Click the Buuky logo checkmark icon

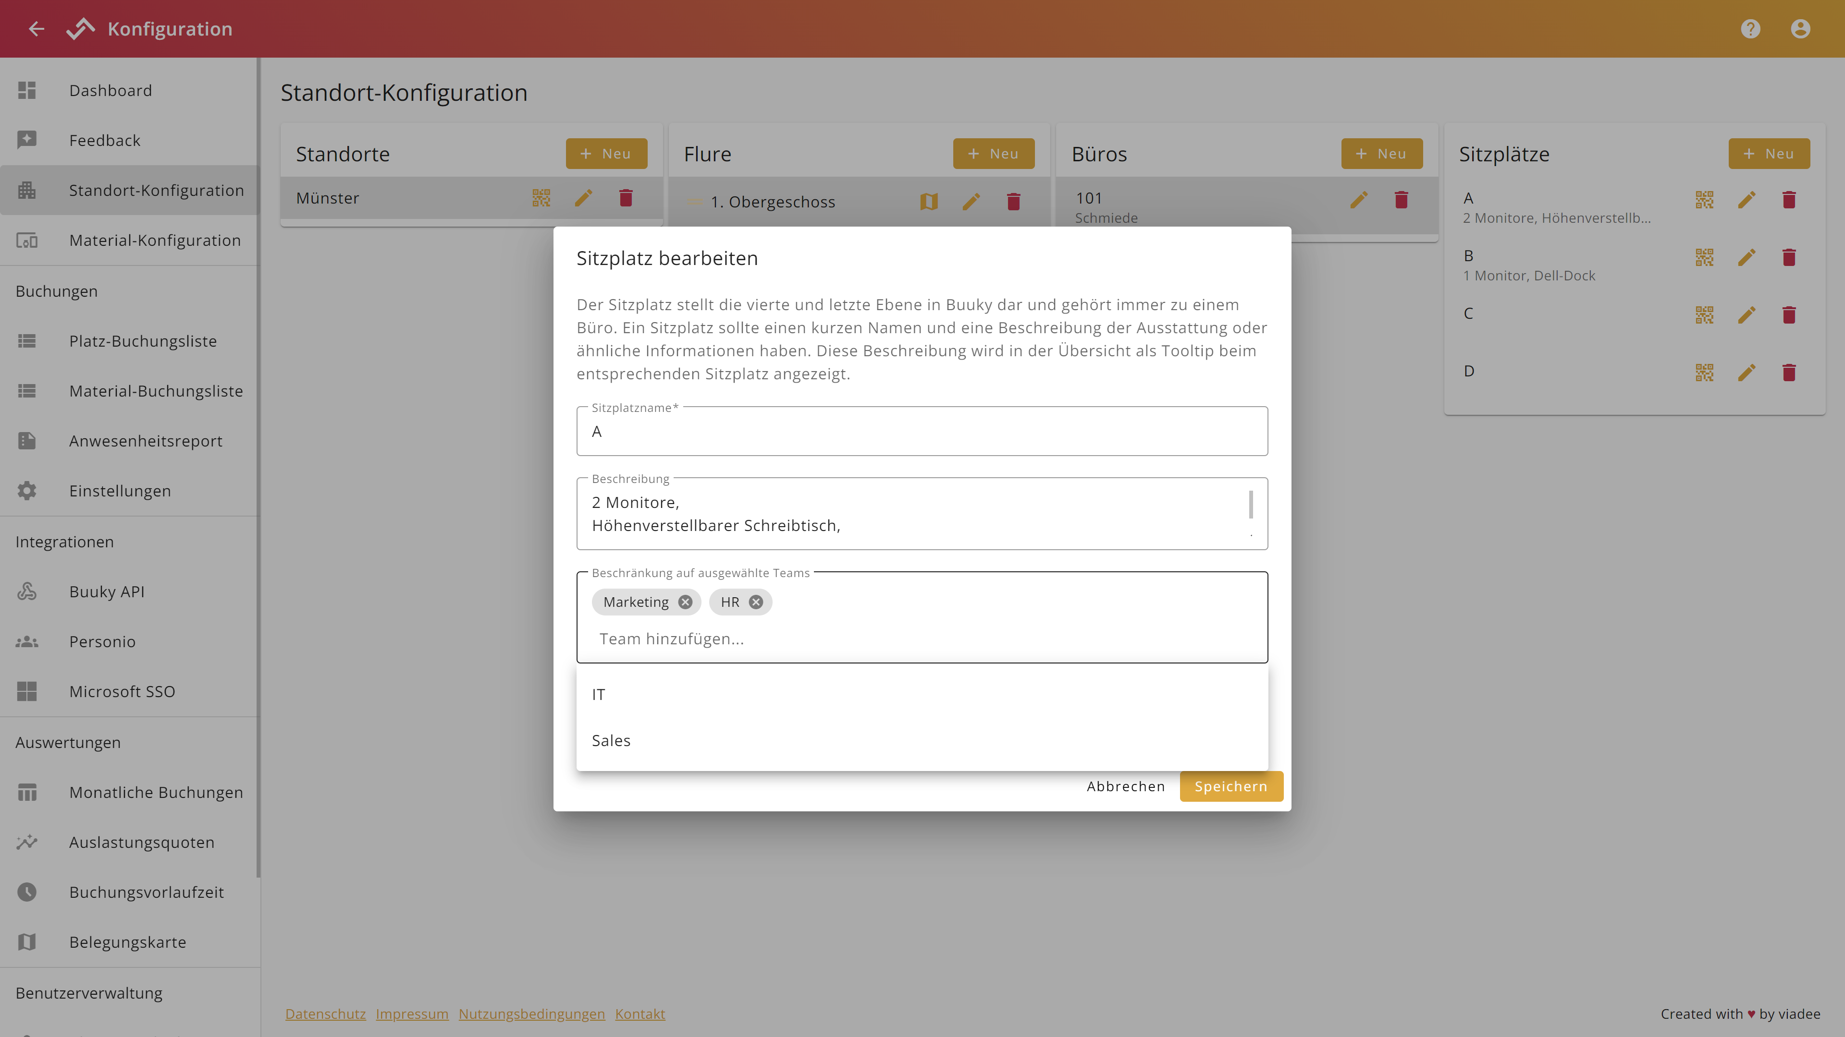coord(80,29)
